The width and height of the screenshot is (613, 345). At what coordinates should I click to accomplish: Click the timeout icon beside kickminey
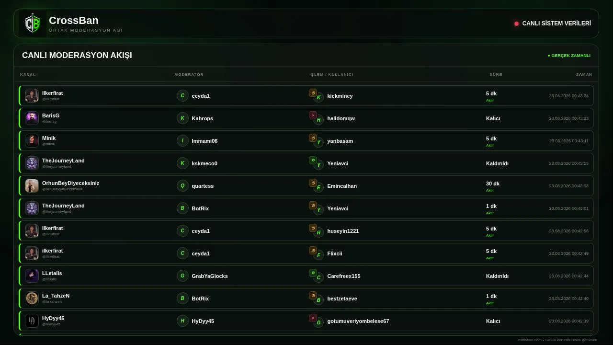click(x=313, y=93)
